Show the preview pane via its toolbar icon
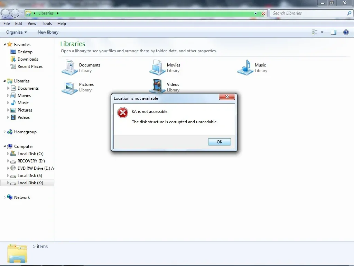This screenshot has width=354, height=266. (x=333, y=32)
